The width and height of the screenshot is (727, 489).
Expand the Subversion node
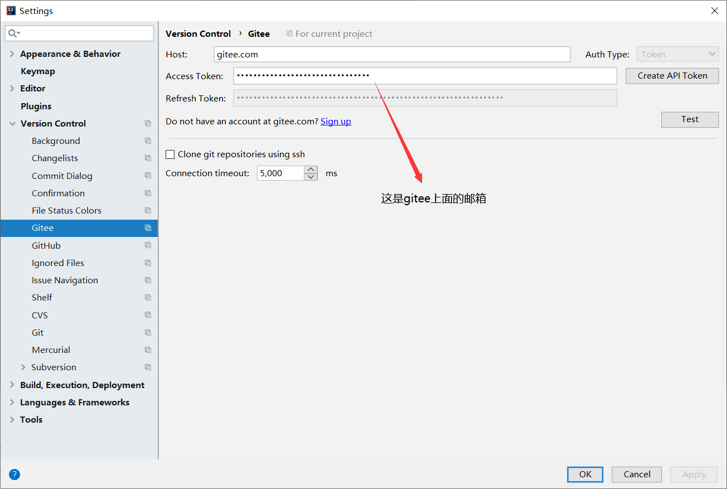(x=23, y=367)
